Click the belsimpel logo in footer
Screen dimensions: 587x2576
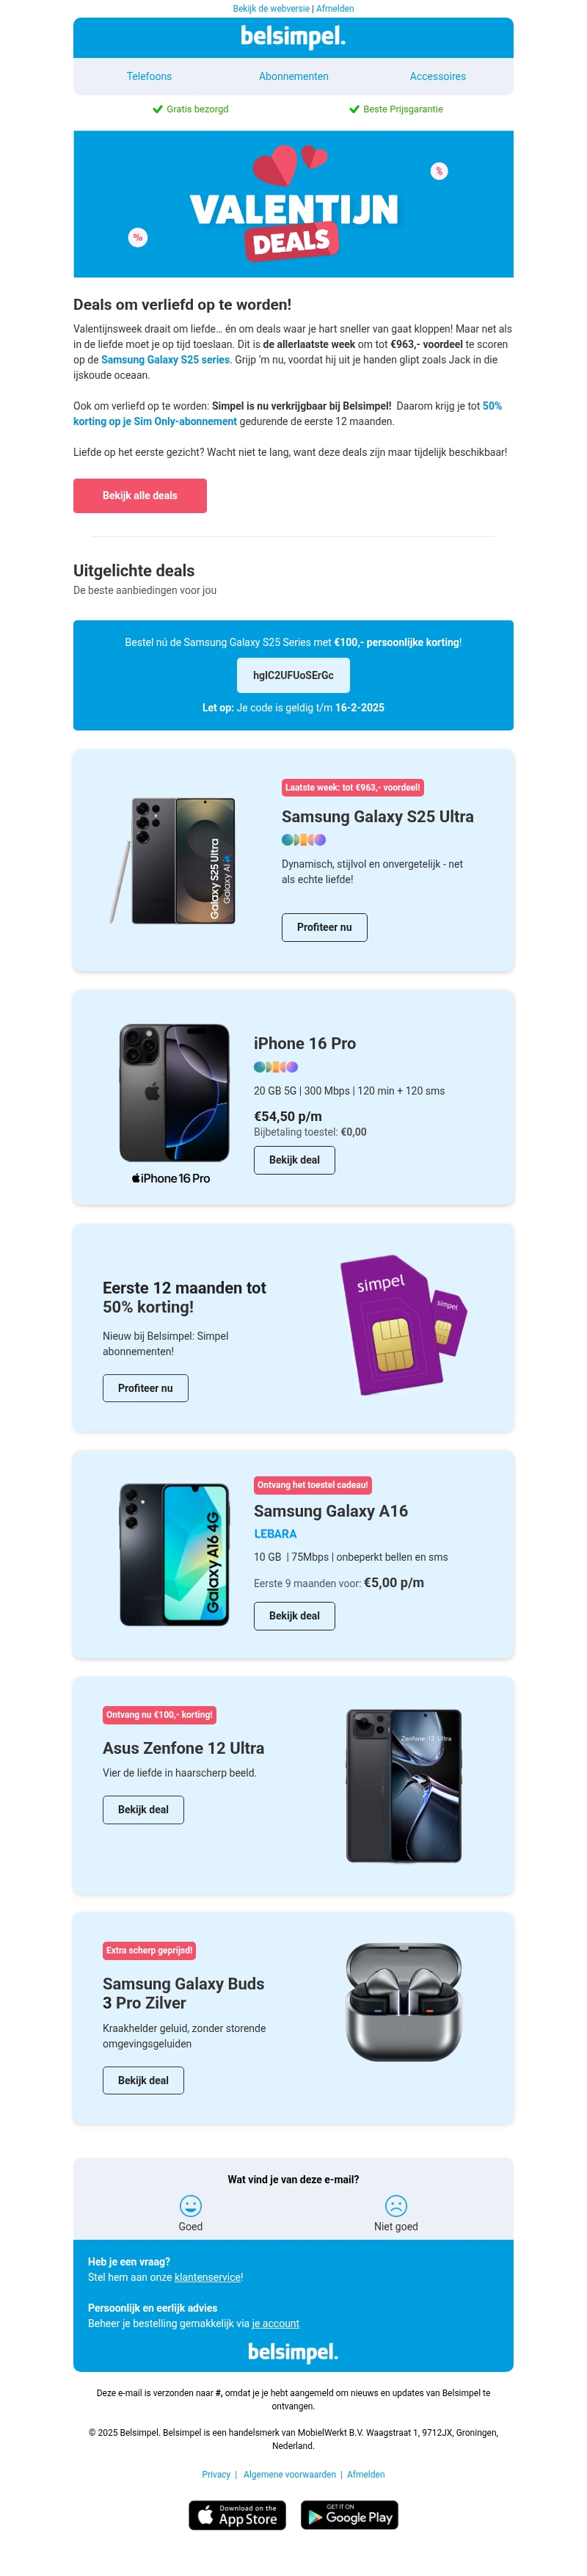tap(293, 2351)
